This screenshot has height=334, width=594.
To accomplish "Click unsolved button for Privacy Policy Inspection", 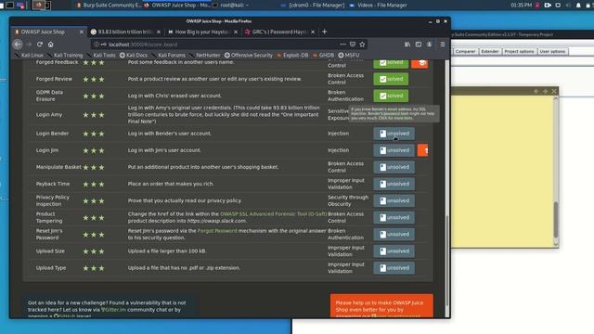I will (394, 200).
